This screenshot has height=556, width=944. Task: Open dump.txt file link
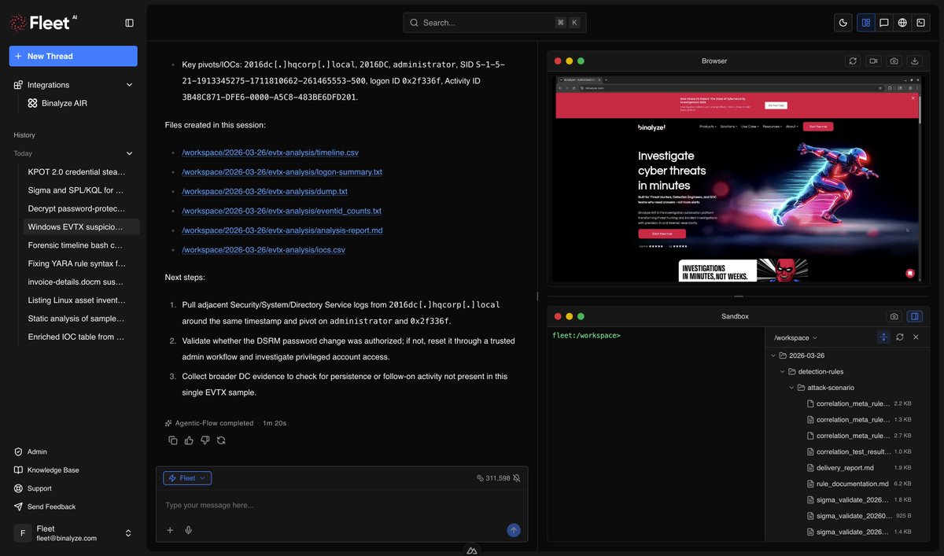[x=264, y=191]
